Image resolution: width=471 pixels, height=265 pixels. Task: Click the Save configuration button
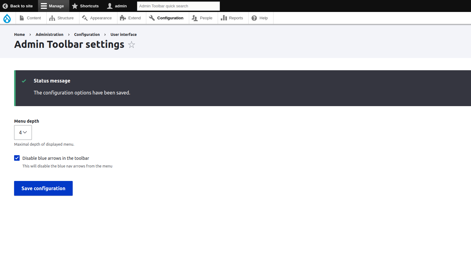click(x=43, y=188)
